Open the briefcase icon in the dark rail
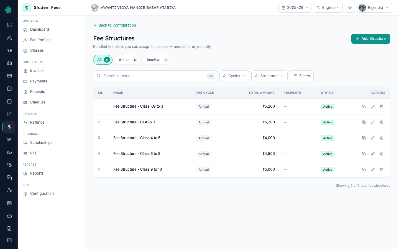This screenshot has width=399, height=249. pyautogui.click(x=9, y=63)
